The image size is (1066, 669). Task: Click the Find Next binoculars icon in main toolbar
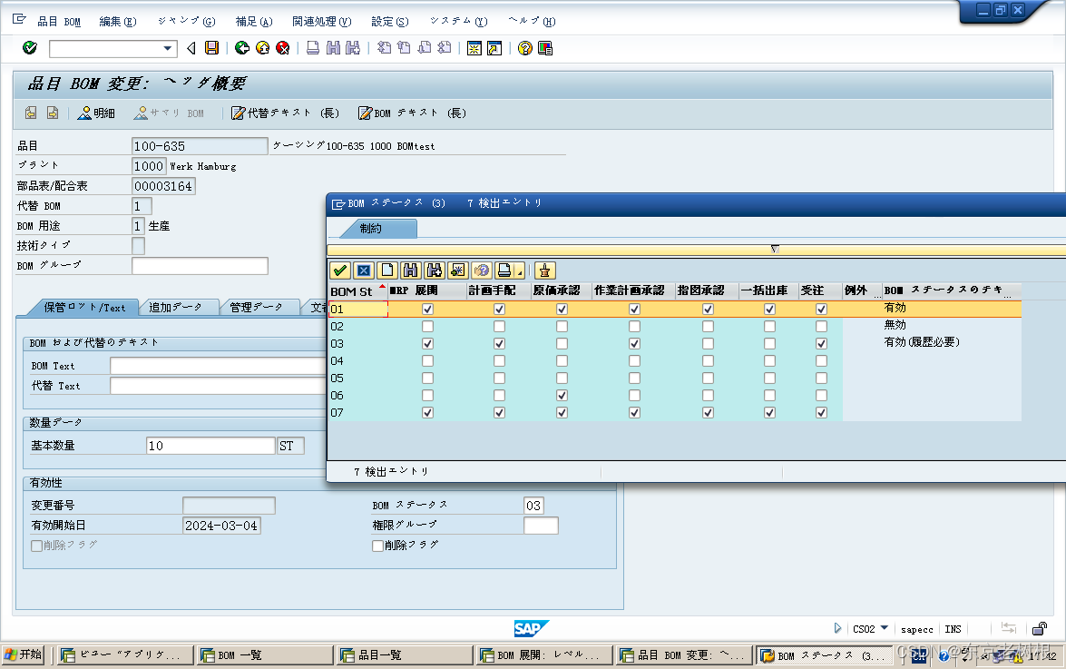[x=353, y=47]
